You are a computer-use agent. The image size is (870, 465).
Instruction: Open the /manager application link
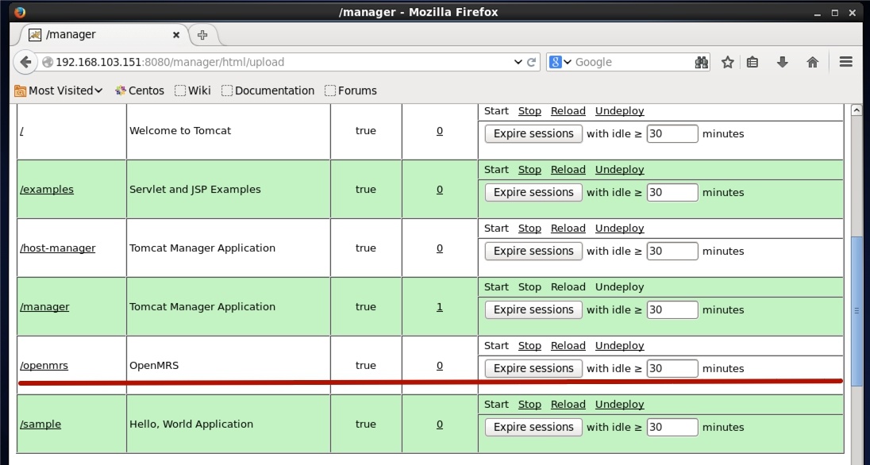pyautogui.click(x=44, y=307)
